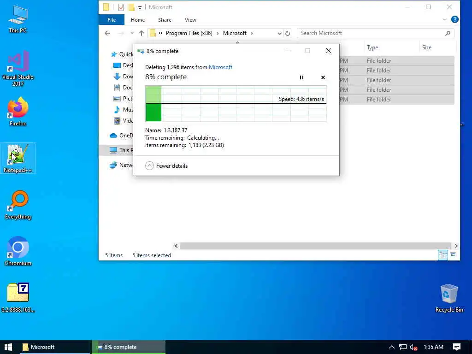Open the 1:35 AM clock
This screenshot has width=472, height=354.
[x=433, y=347]
